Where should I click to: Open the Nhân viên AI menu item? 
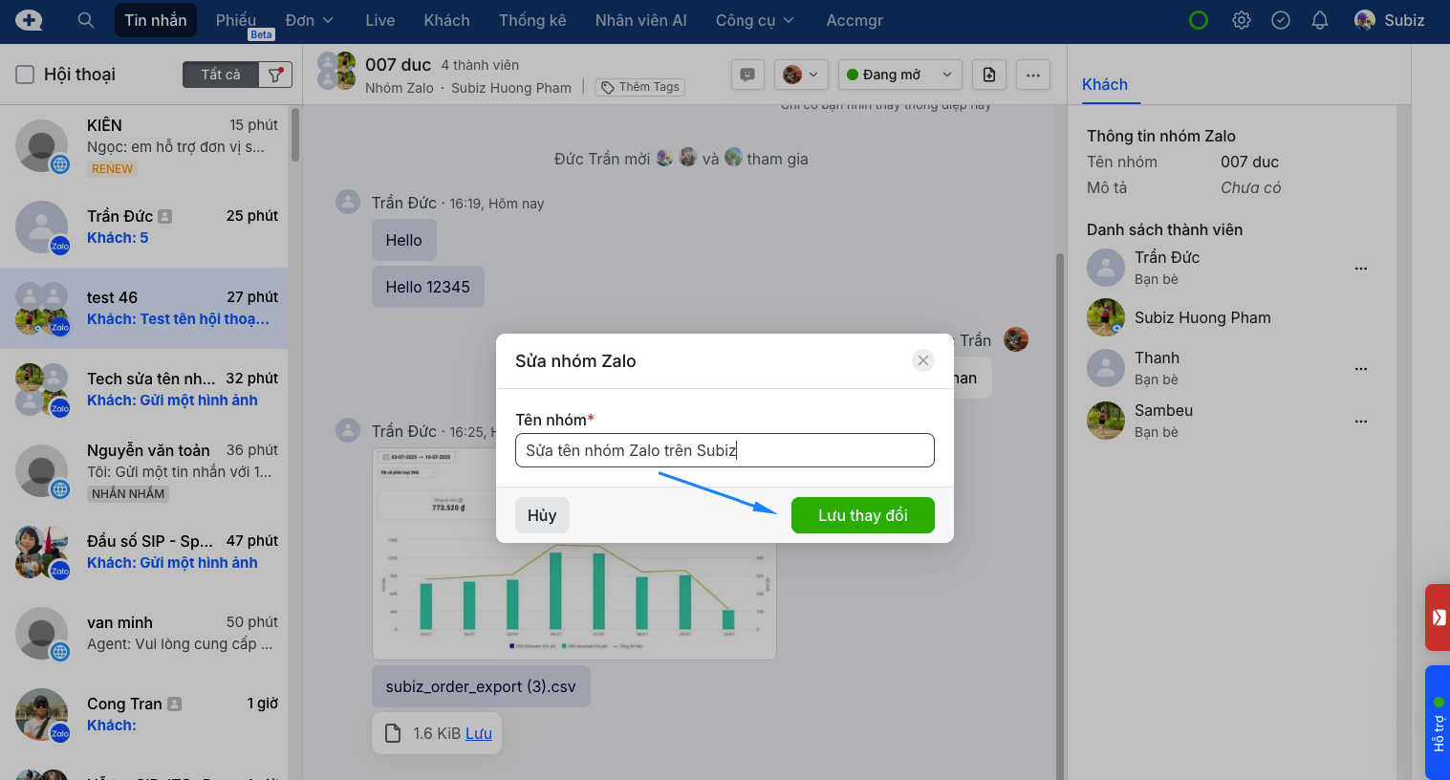coord(640,20)
